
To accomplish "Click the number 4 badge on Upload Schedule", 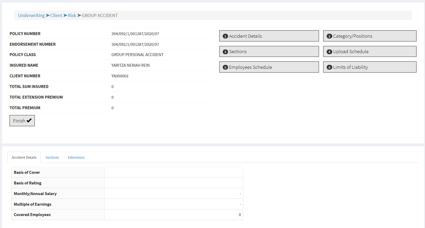I will click(329, 52).
